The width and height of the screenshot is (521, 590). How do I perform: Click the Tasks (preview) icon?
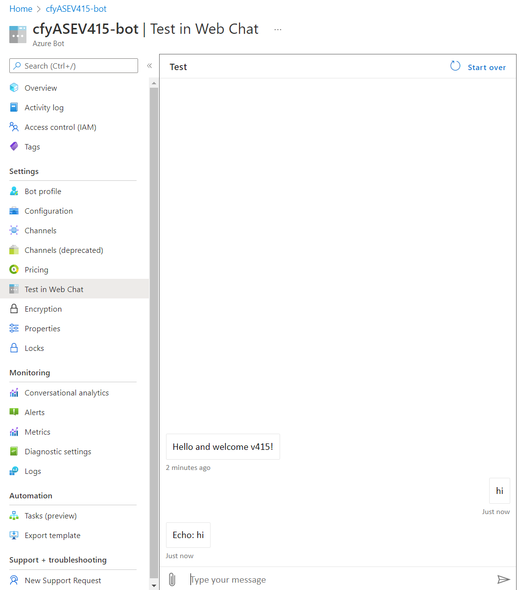pyautogui.click(x=14, y=516)
